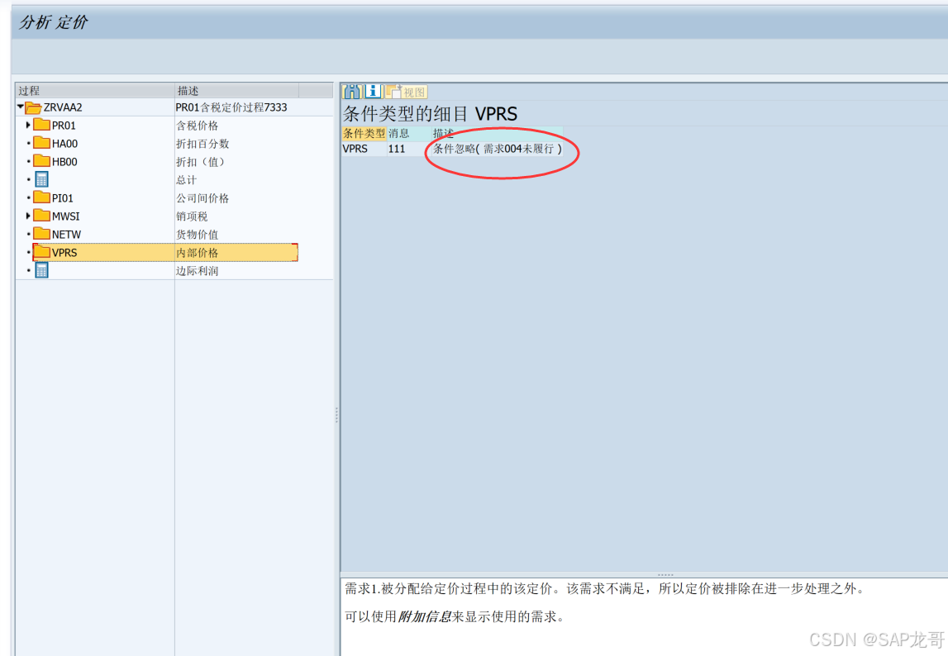Select the VPRS row in the condition table
Screen dimensions: 948x656
[x=357, y=149]
